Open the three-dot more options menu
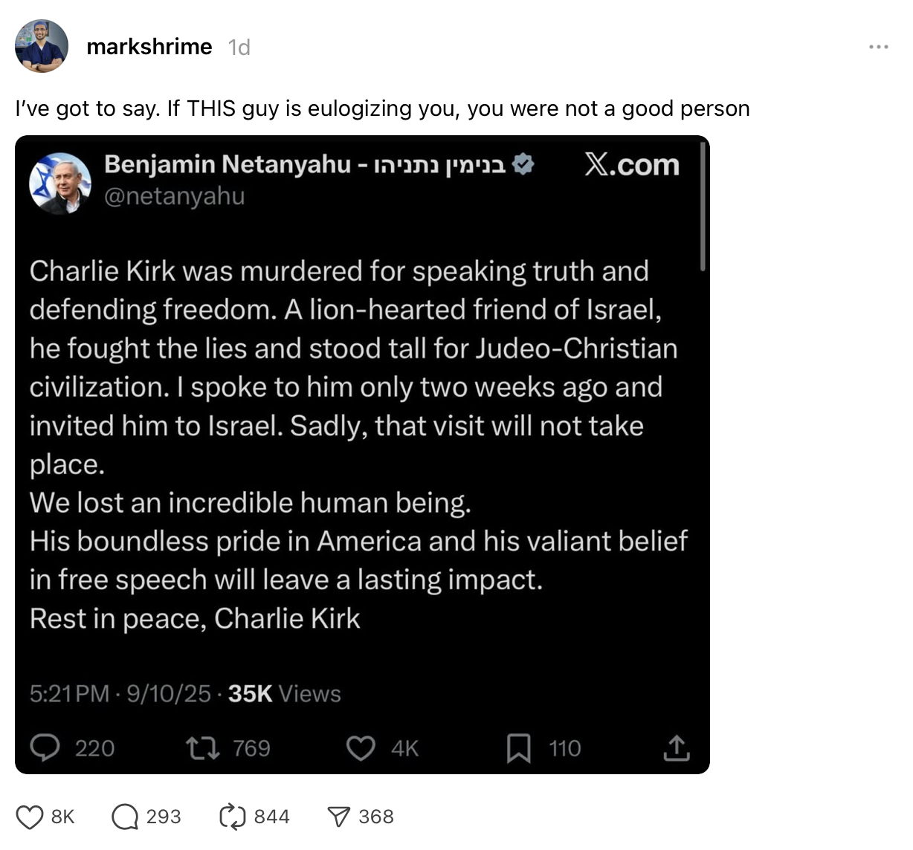Image resolution: width=913 pixels, height=850 pixels. (x=878, y=47)
